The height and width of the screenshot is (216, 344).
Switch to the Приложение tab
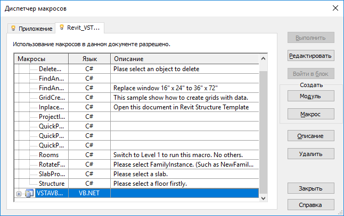31,28
